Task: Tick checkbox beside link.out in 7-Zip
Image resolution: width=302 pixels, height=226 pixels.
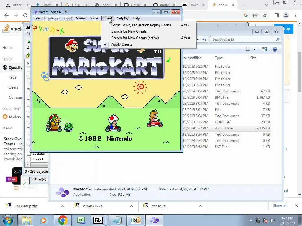Action: click(29, 159)
